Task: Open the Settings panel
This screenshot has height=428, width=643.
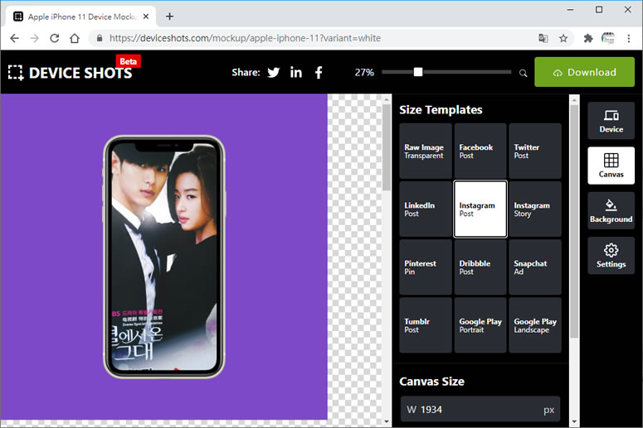Action: point(611,256)
